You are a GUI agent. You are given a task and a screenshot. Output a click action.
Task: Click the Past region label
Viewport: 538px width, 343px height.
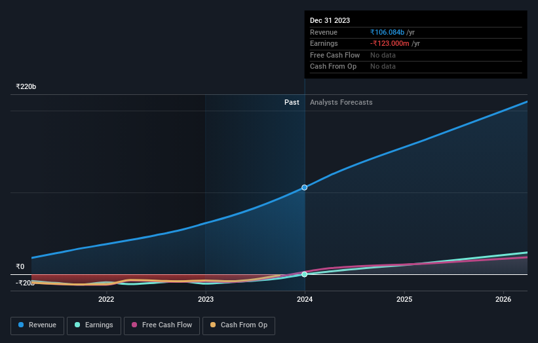point(292,102)
